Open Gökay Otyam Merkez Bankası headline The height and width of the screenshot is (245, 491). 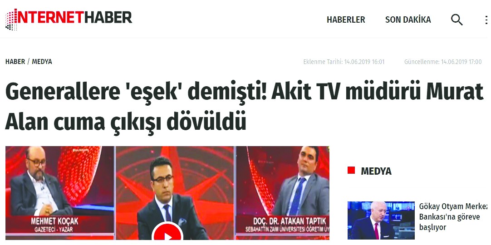click(x=453, y=217)
